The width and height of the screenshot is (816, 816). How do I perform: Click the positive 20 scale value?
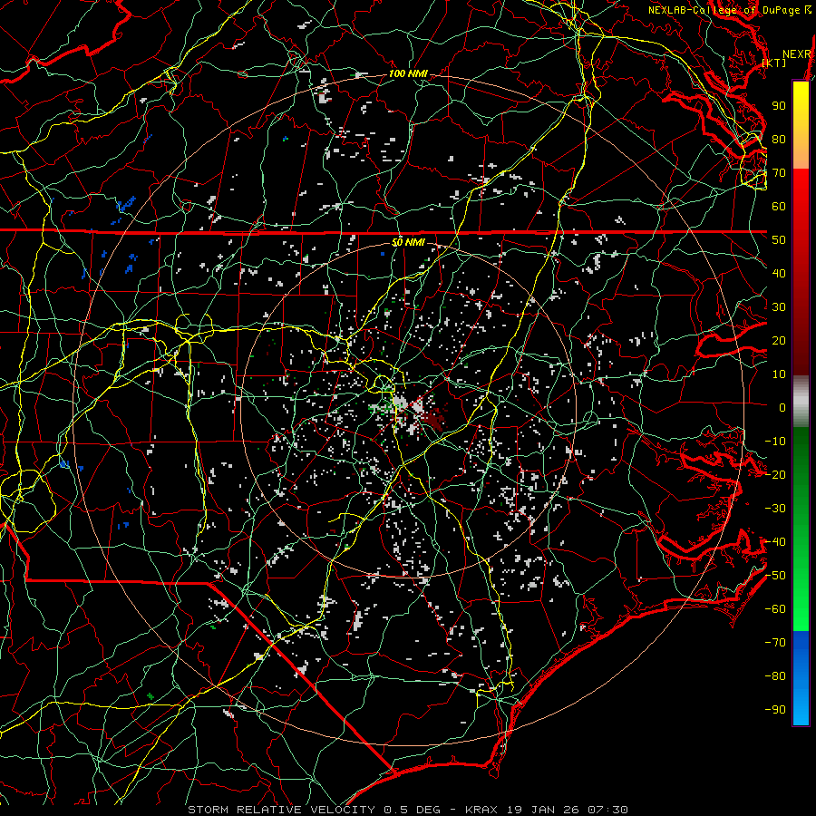coord(779,341)
